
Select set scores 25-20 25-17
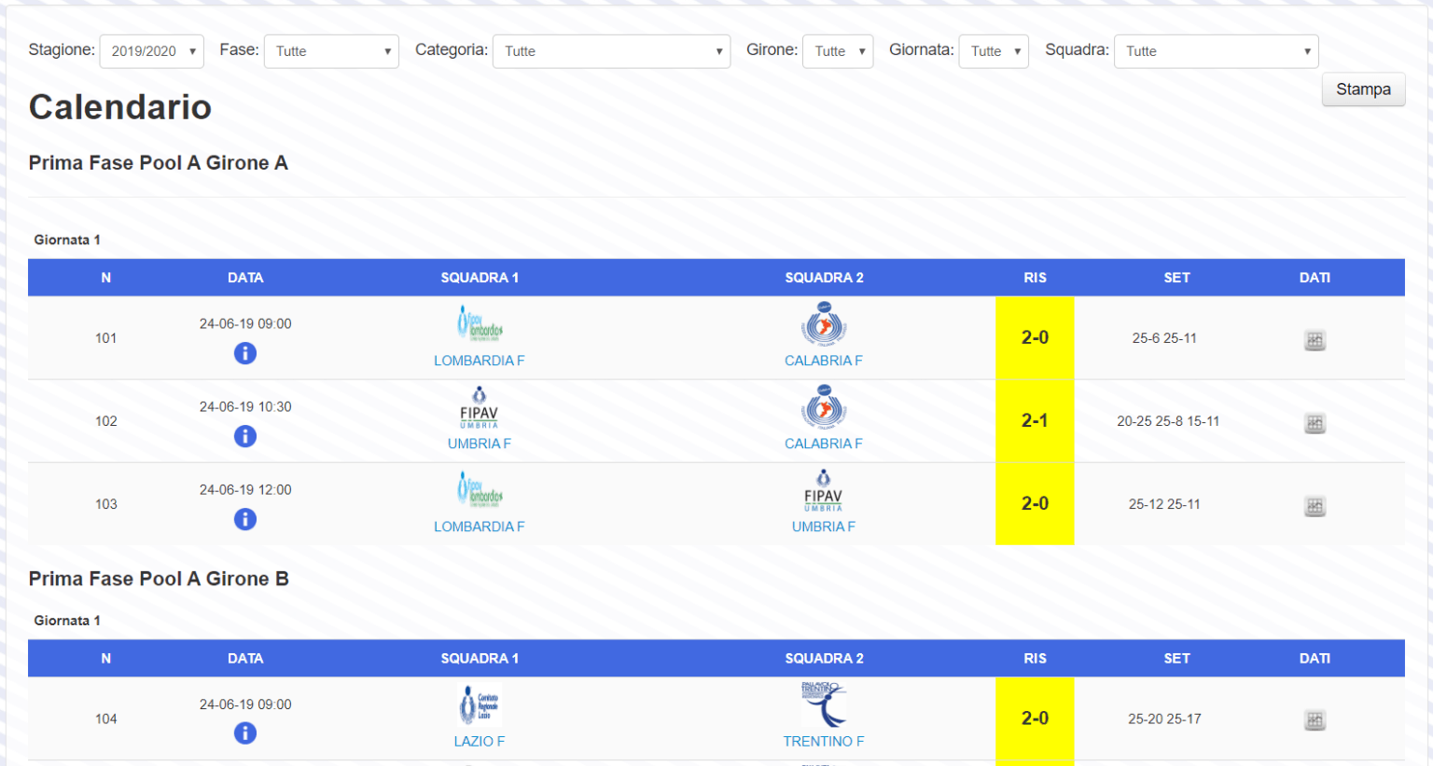pos(1164,719)
